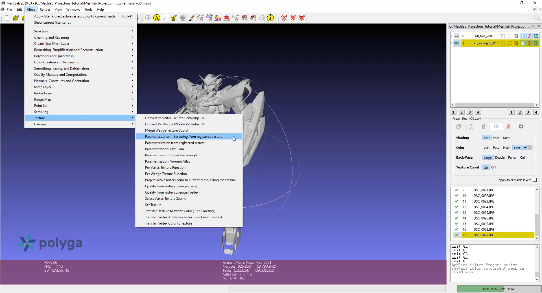This screenshot has width=542, height=293.
Task: Click the New Empty Project icon
Action: pyautogui.click(x=7, y=18)
